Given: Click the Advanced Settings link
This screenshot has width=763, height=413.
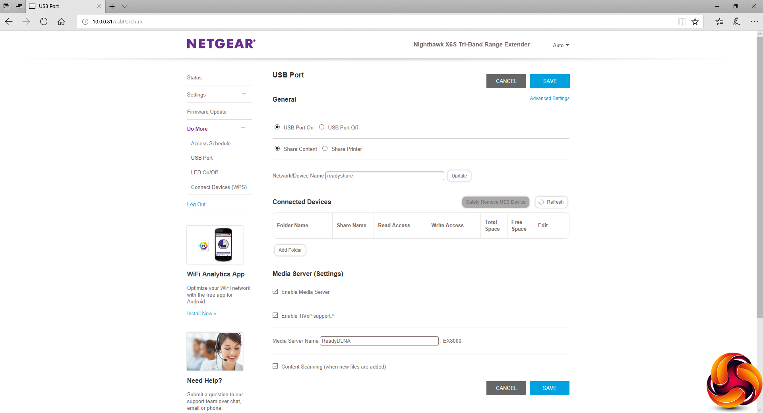Looking at the screenshot, I should point(550,98).
